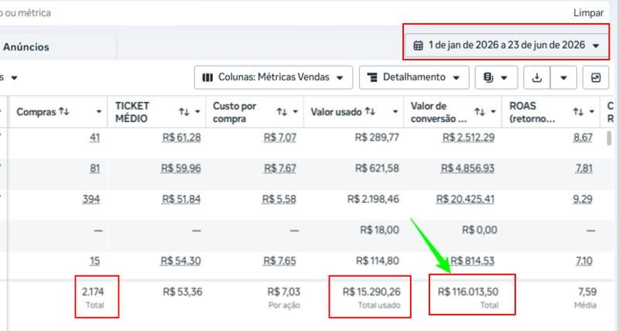Click the ROAS value 9,29

pos(583,200)
